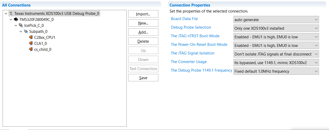Open the Board Data File dropdown
Screen dimensions: 329x130
point(276,20)
